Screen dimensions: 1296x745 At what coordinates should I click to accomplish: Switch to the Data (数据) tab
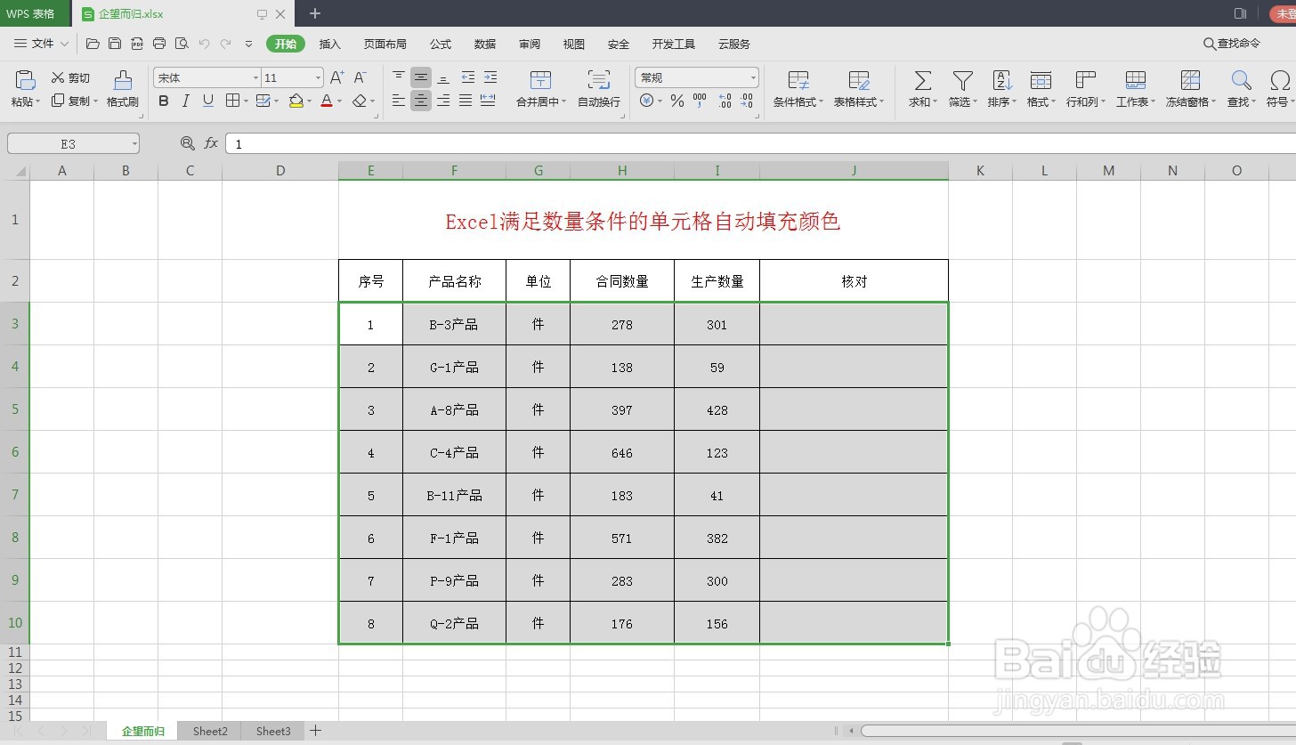485,44
